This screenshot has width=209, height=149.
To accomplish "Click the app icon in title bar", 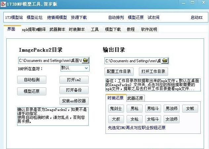I will [4, 4].
